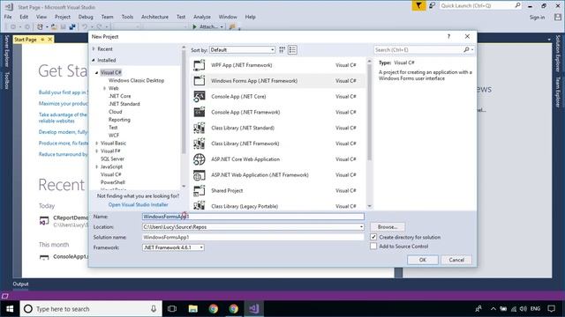Click the Task View taskbar icon

tap(172, 309)
